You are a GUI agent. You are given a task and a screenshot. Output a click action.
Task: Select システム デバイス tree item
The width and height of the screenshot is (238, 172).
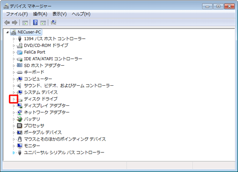(41, 92)
